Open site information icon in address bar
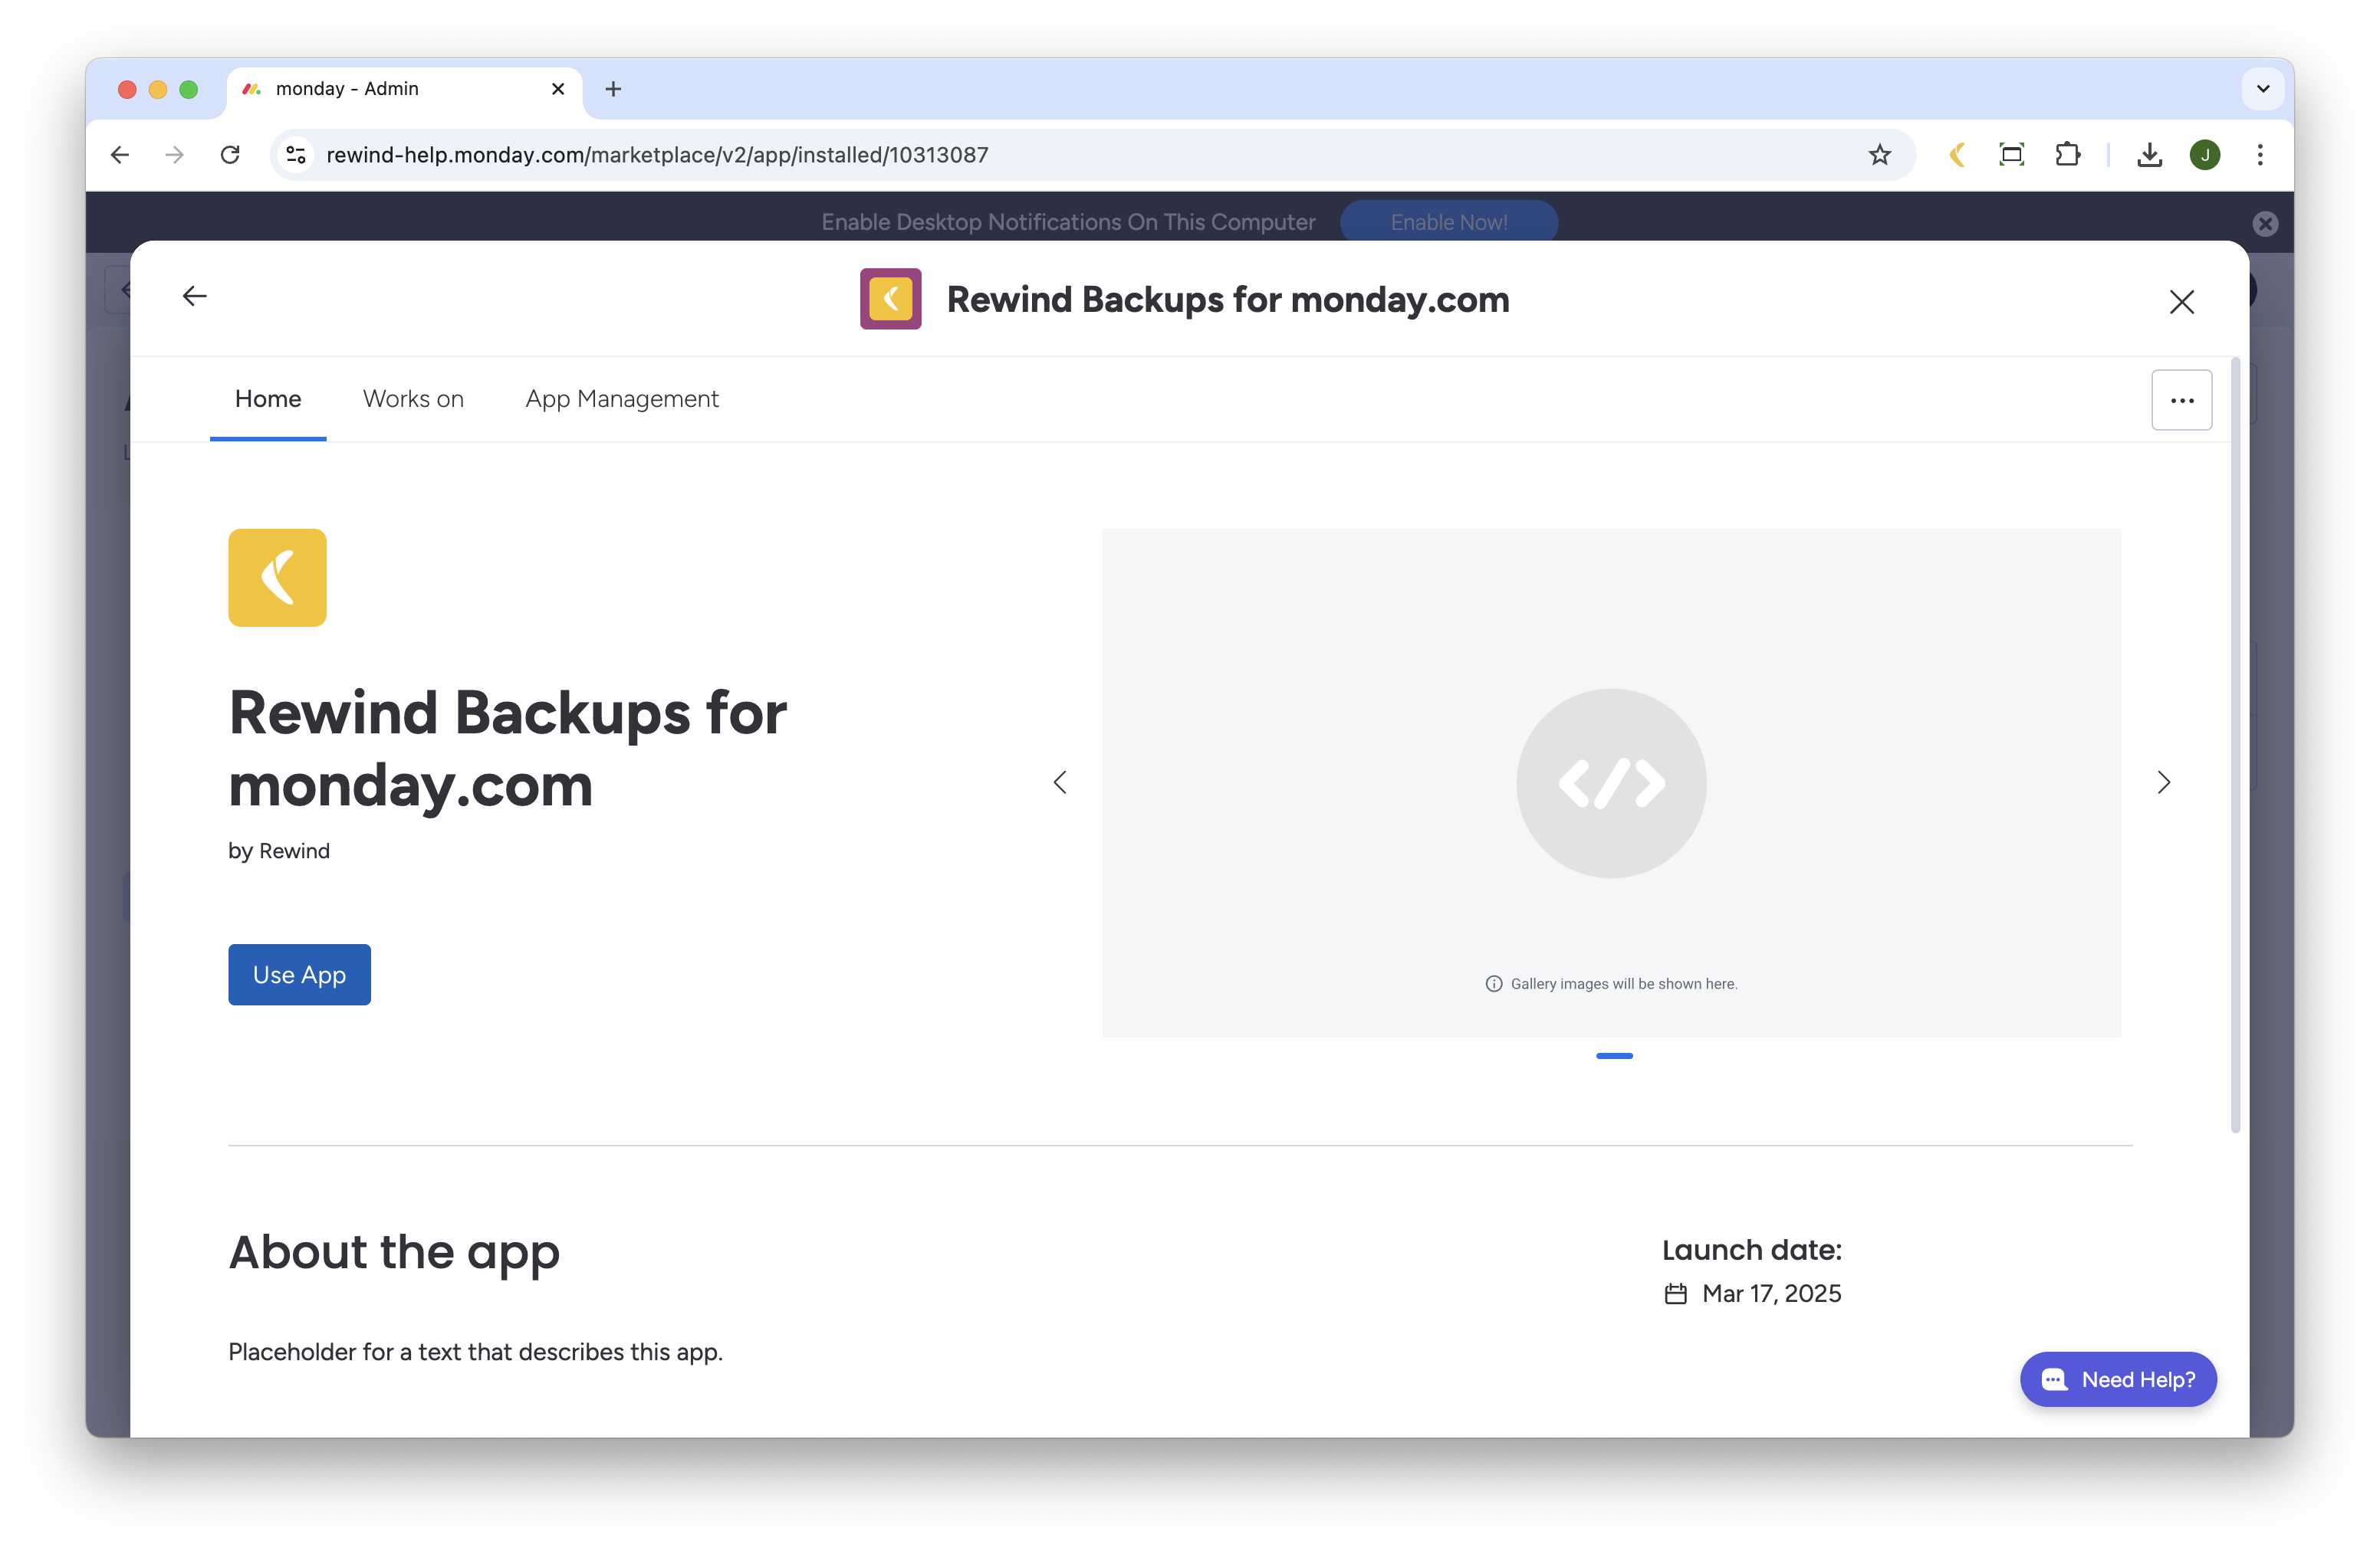The width and height of the screenshot is (2380, 1551). click(296, 155)
